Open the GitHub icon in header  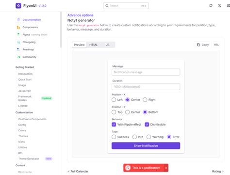[x=211, y=6]
